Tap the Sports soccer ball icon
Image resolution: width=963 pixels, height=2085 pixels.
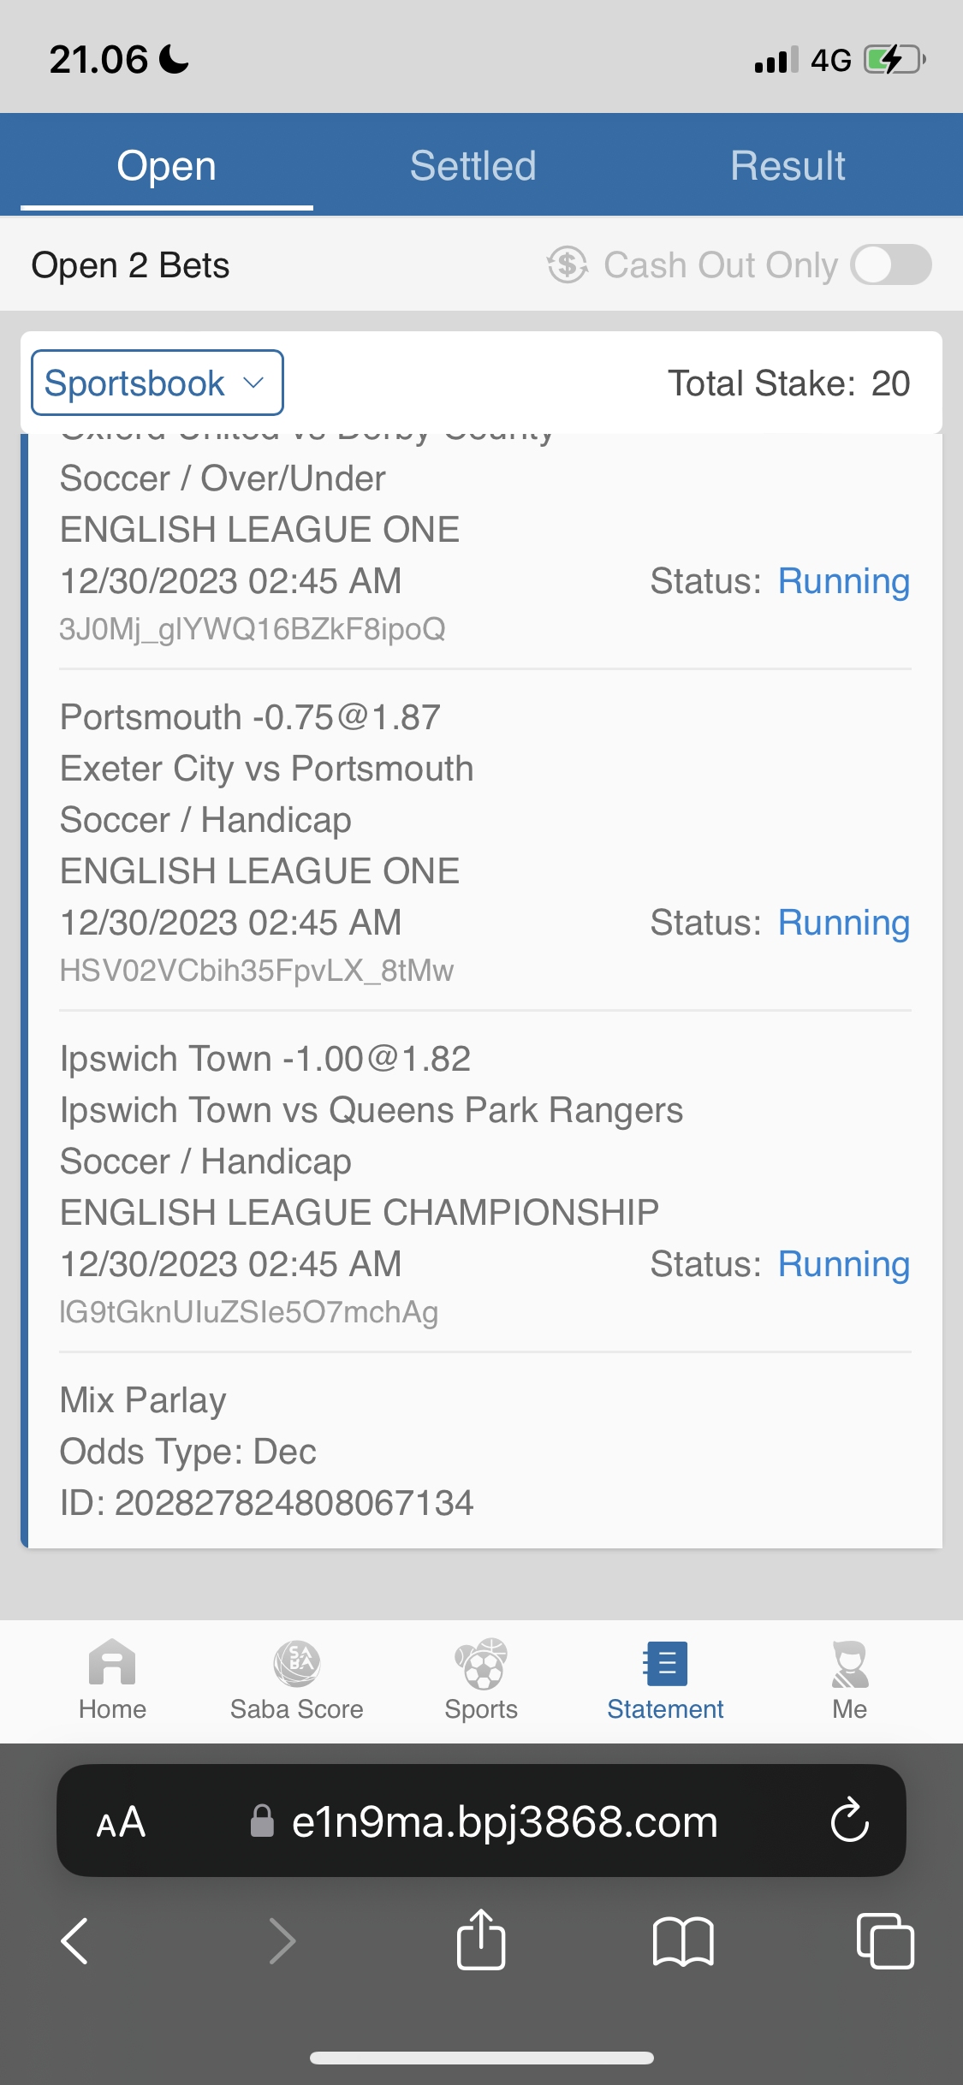coord(481,1663)
